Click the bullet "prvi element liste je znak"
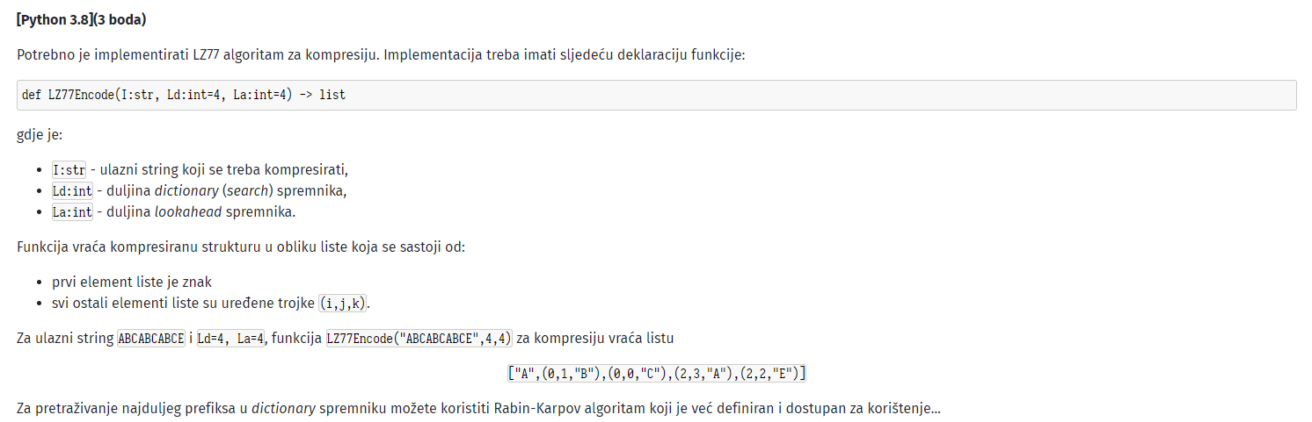Screen dimensions: 1312x422 pyautogui.click(x=132, y=283)
